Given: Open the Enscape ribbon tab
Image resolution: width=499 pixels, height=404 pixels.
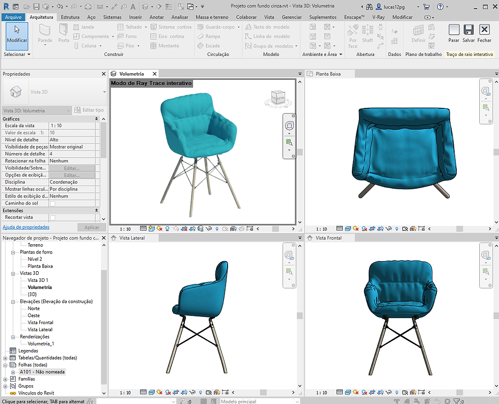Looking at the screenshot, I should tap(354, 17).
